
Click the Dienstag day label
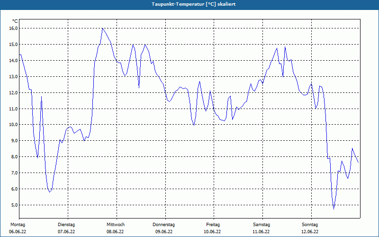tap(66, 225)
